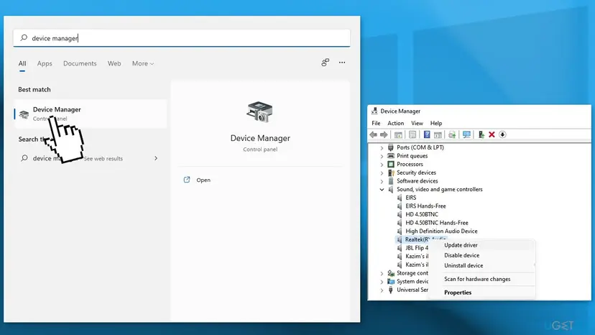Choose Properties from the context menu

point(482,293)
